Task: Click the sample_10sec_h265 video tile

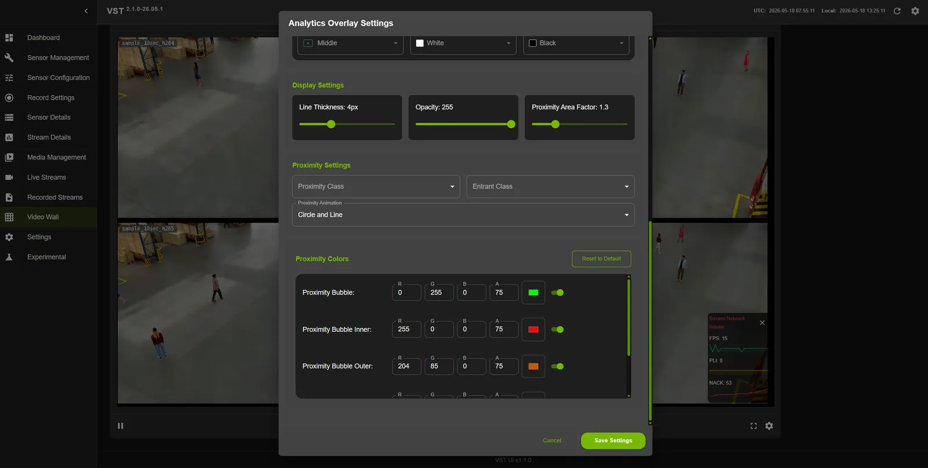Action: click(x=198, y=313)
